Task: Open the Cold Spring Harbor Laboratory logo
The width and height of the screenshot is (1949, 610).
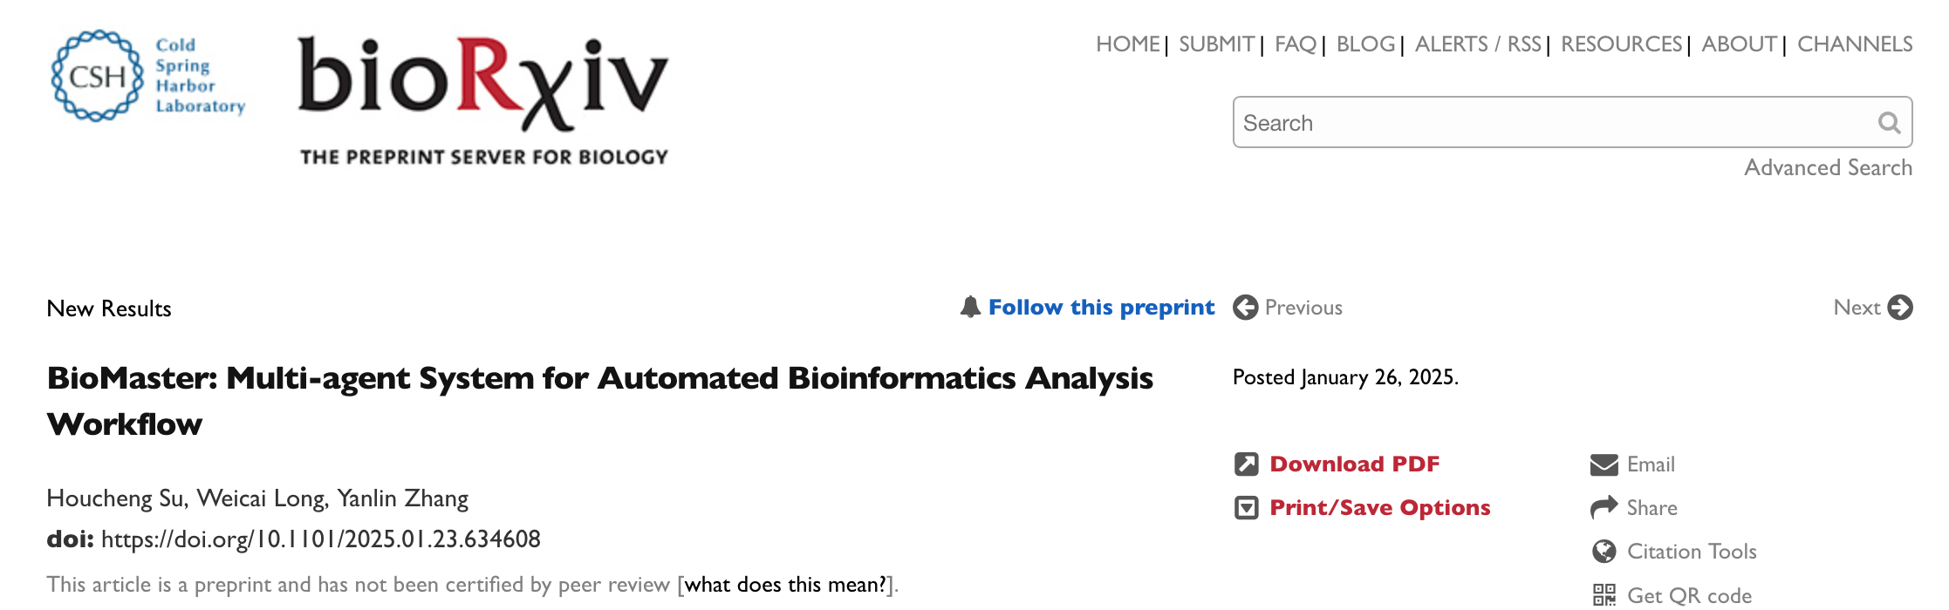Action: click(x=148, y=76)
